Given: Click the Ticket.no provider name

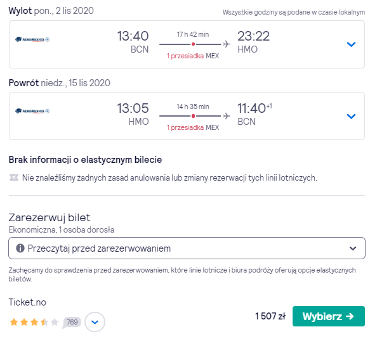Looking at the screenshot, I should tap(27, 302).
